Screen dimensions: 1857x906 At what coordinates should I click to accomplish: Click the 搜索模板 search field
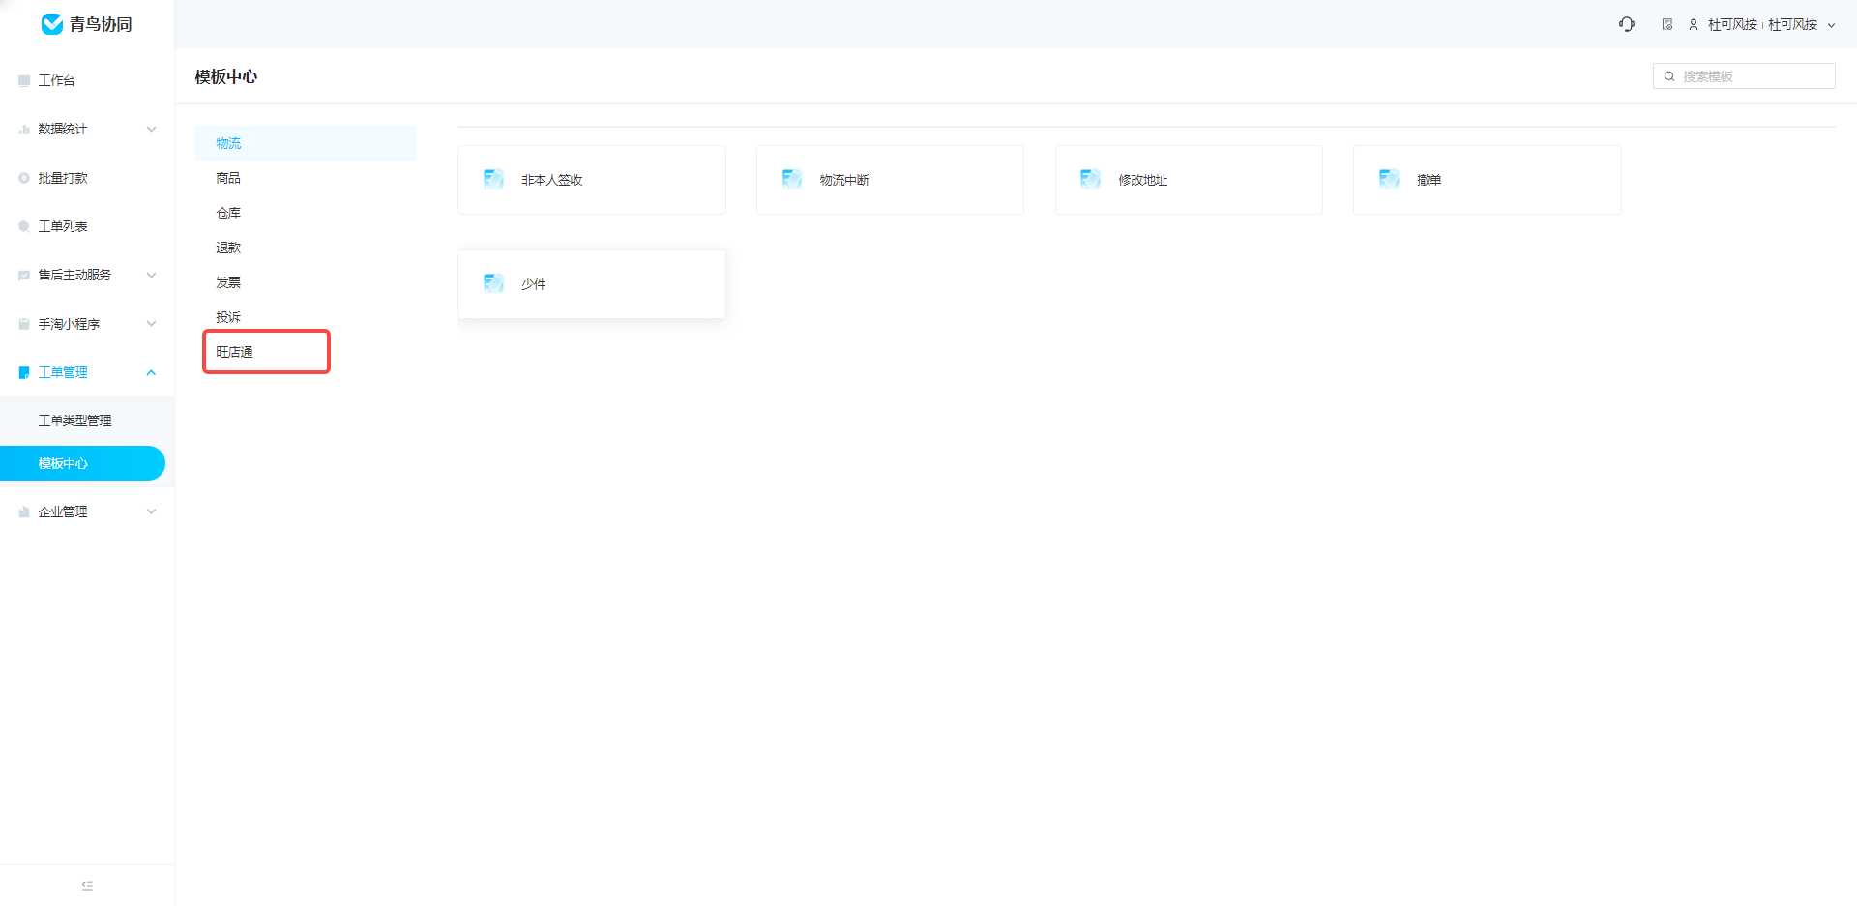point(1744,76)
